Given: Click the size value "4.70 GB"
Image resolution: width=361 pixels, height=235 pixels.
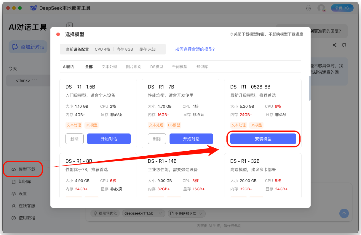Looking at the screenshot, I should pyautogui.click(x=164, y=107).
